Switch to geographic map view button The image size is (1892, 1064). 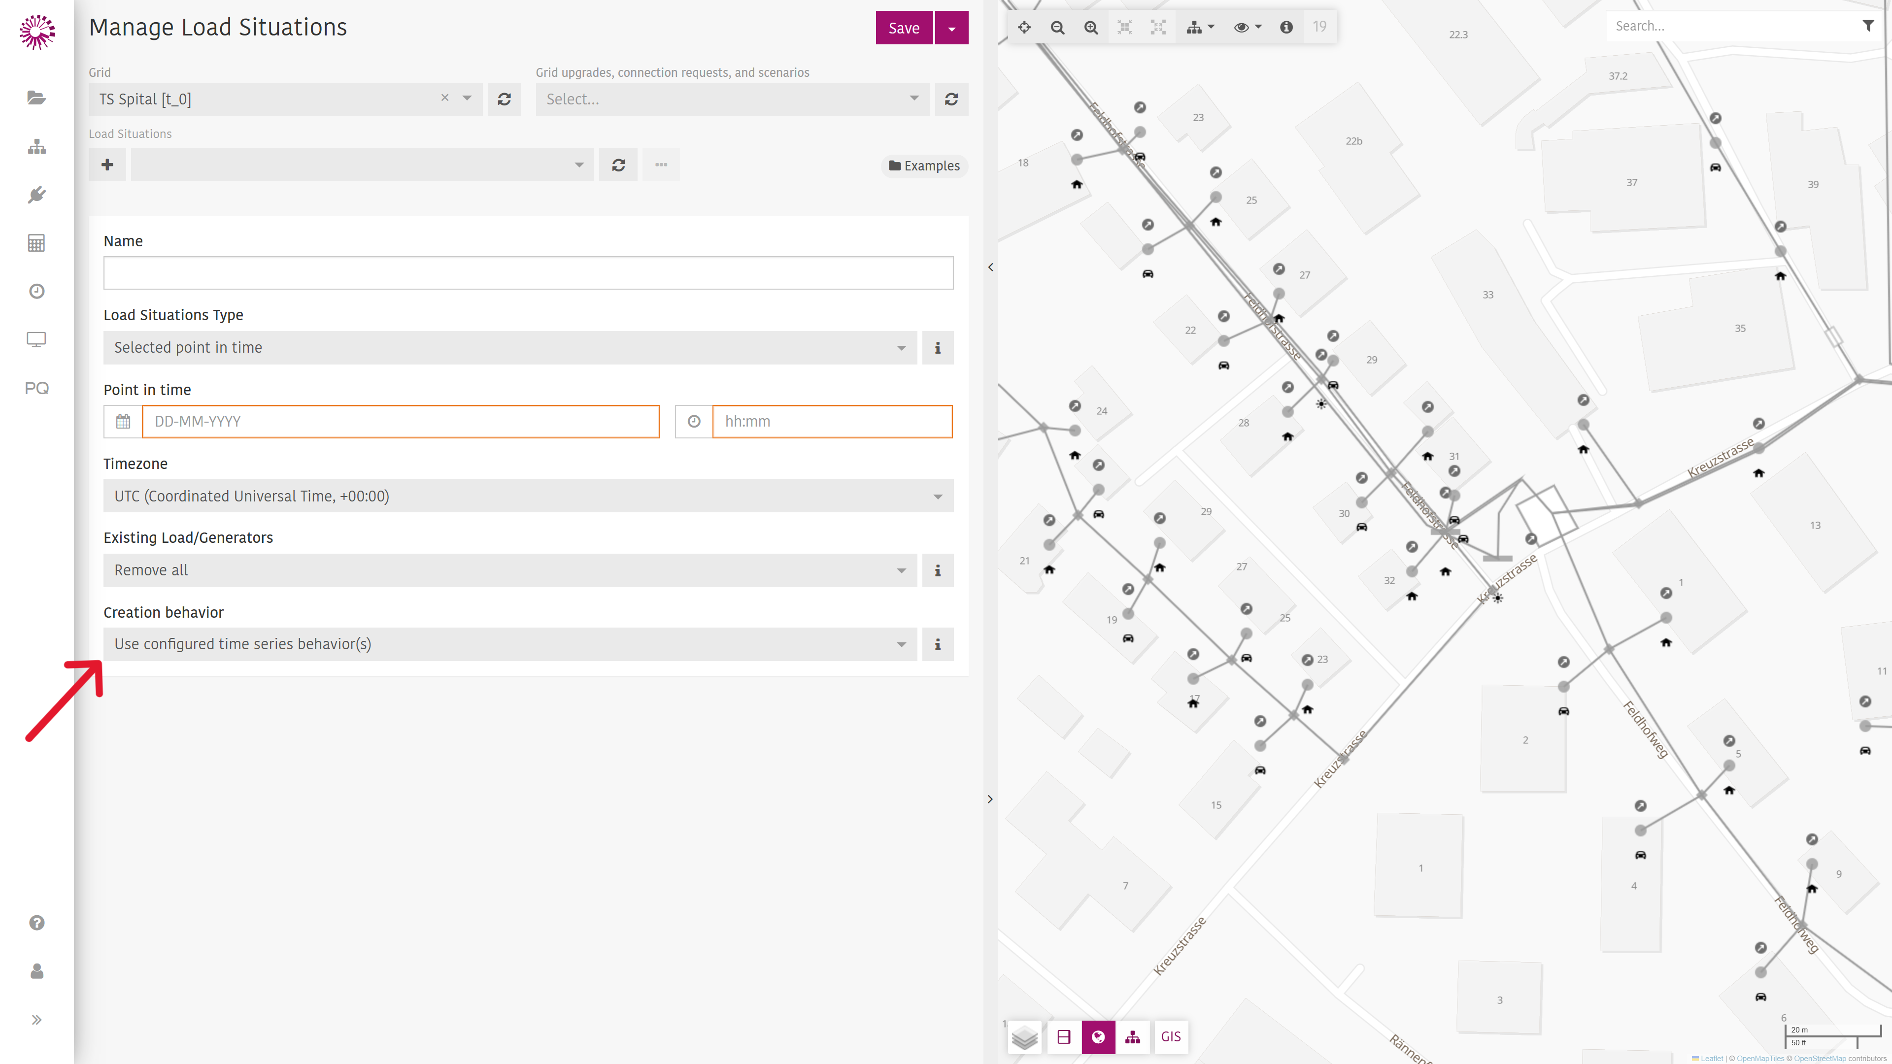(1098, 1037)
